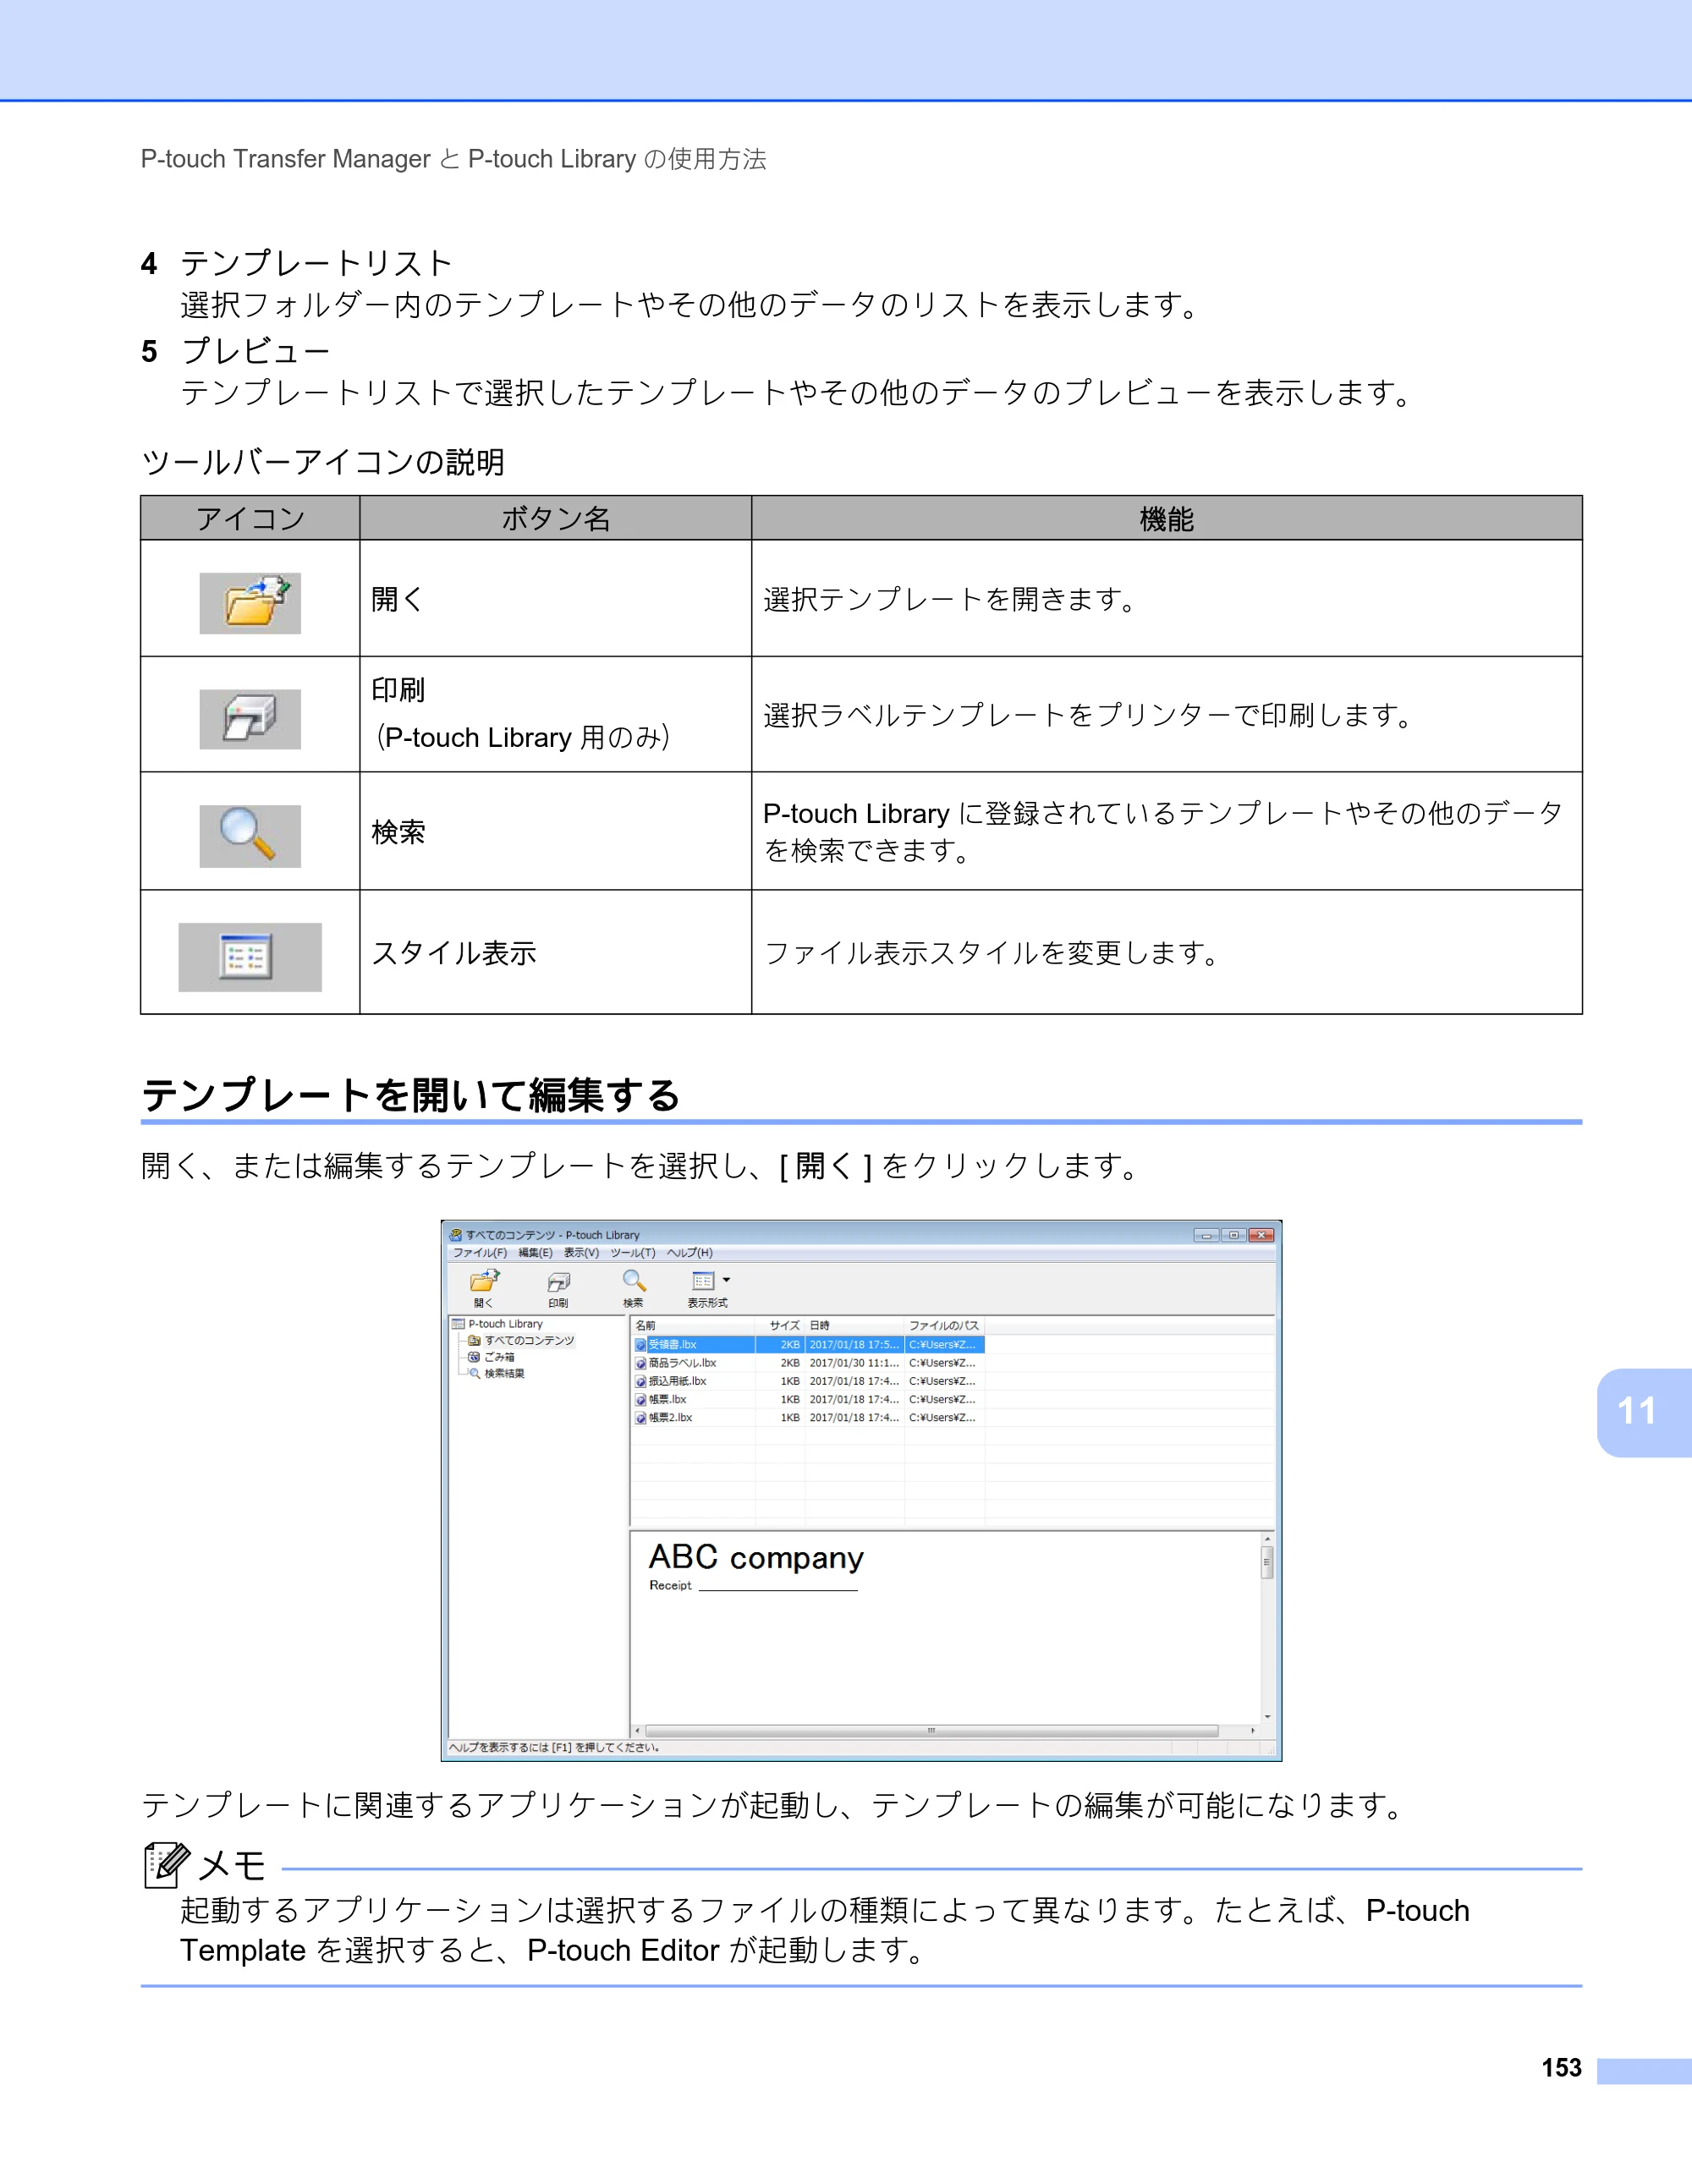Screen dimensions: 1692x2184
Task: Open the 表示(V) menu
Action: [581, 1253]
